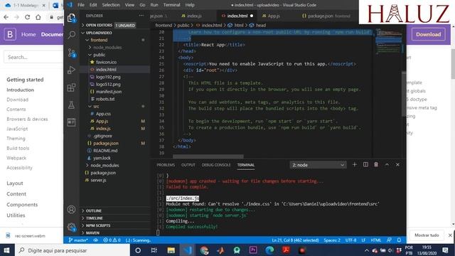Expand the Timeline section
The image size is (455, 256).
pos(94,218)
